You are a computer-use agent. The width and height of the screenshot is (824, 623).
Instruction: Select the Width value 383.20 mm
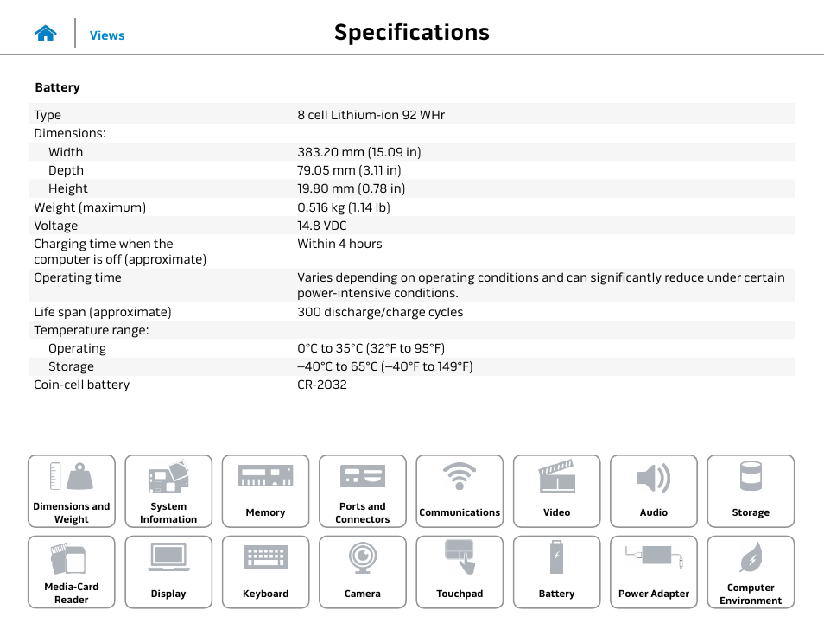pyautogui.click(x=359, y=152)
